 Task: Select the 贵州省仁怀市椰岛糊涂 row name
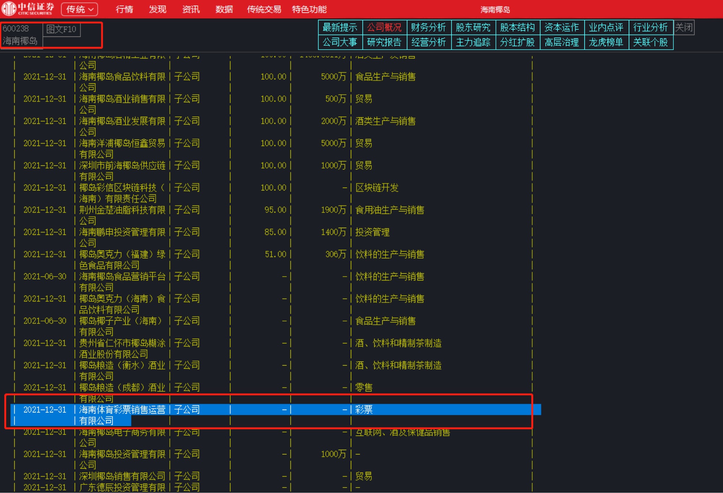(x=122, y=343)
